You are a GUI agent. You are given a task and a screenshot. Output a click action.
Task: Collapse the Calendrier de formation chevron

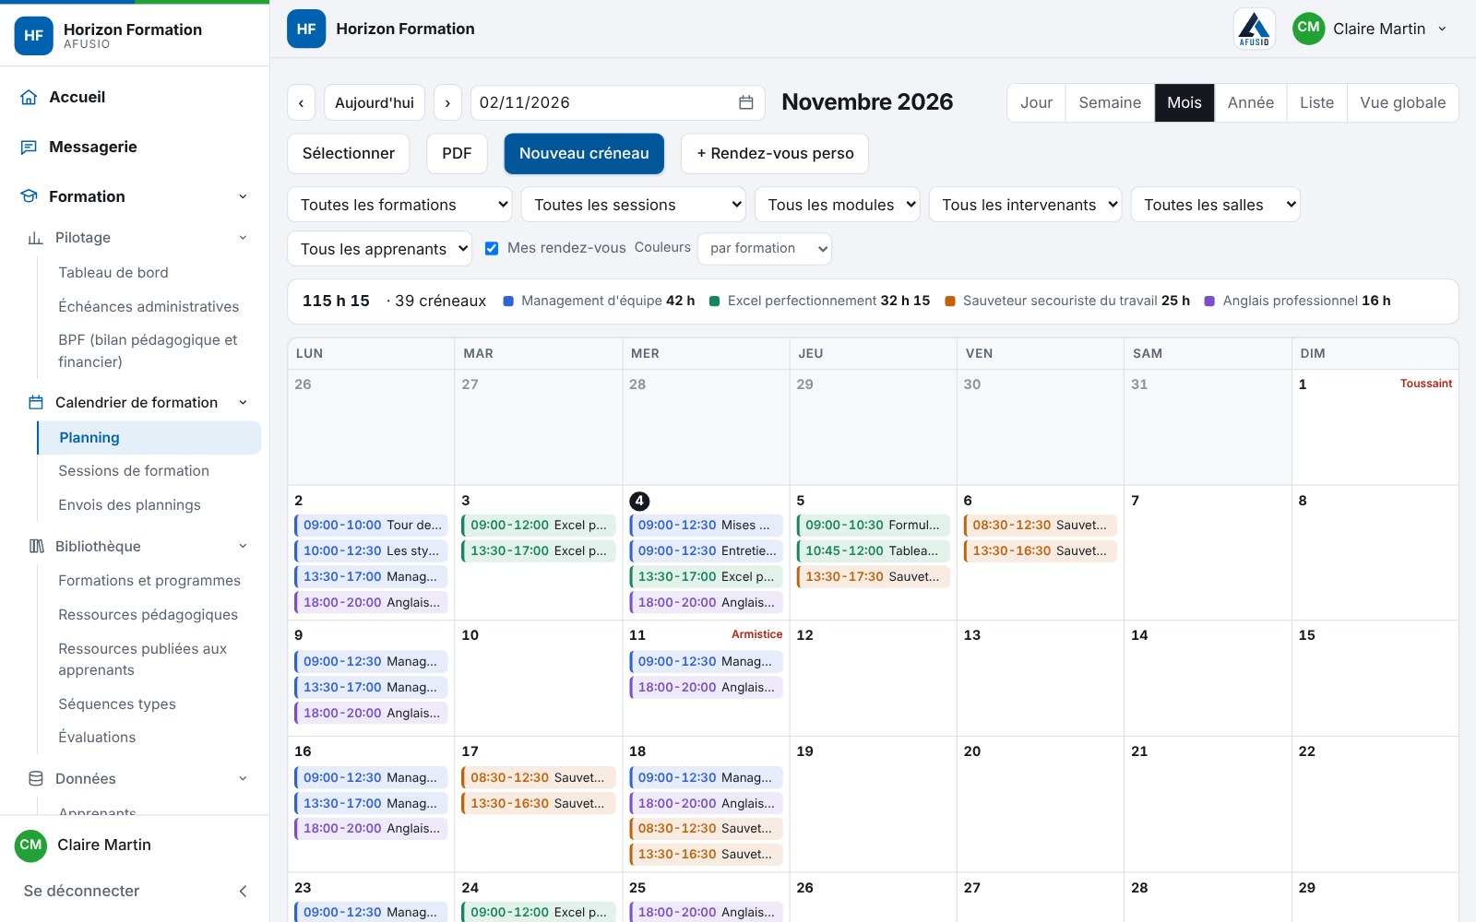pos(243,403)
